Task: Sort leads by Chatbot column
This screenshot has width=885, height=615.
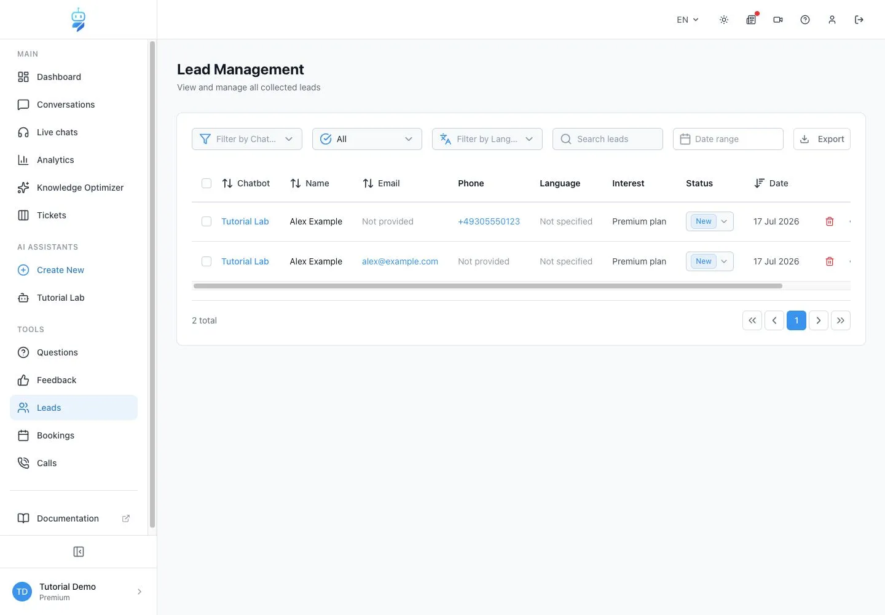Action: 246,183
